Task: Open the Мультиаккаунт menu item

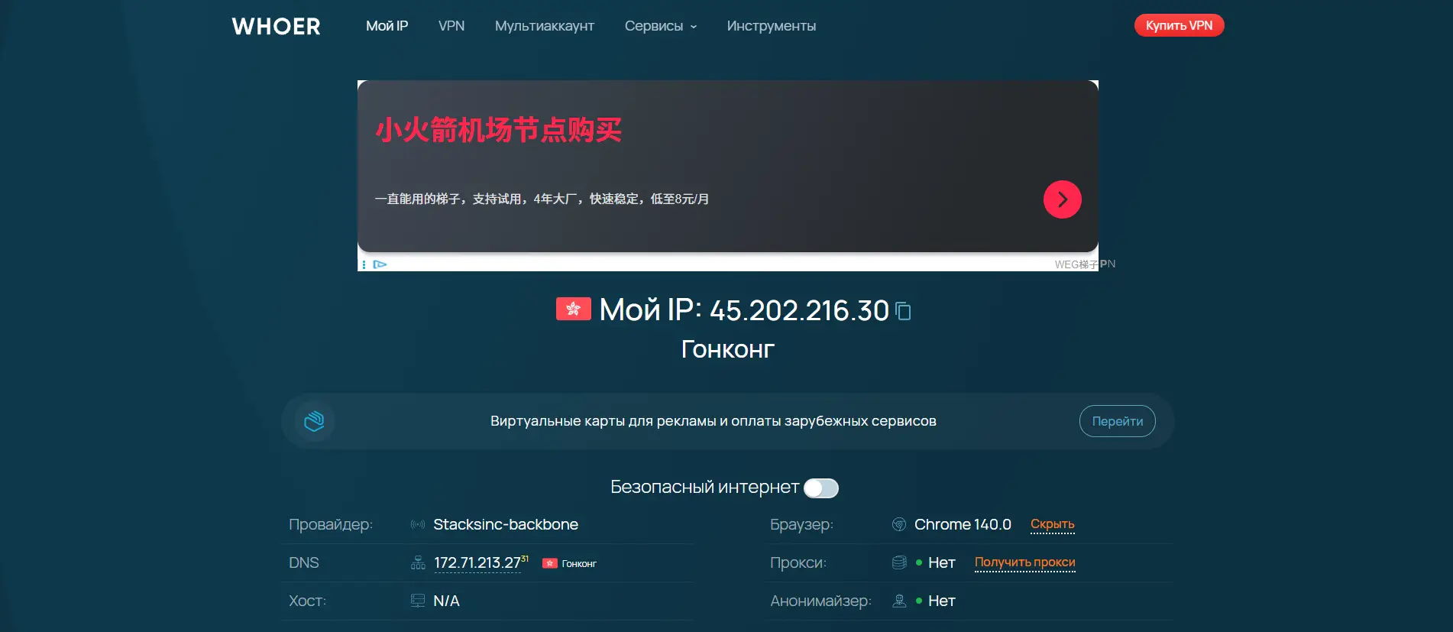Action: (x=544, y=26)
